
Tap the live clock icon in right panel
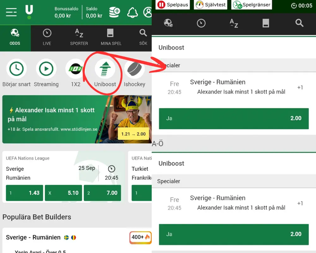tap(201, 23)
